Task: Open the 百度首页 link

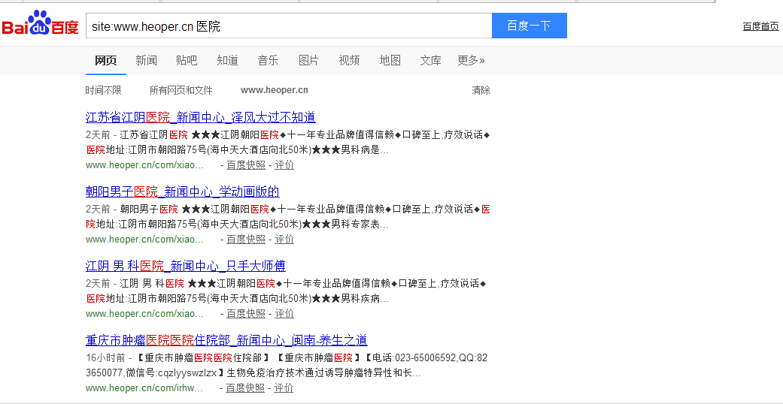Action: click(760, 26)
